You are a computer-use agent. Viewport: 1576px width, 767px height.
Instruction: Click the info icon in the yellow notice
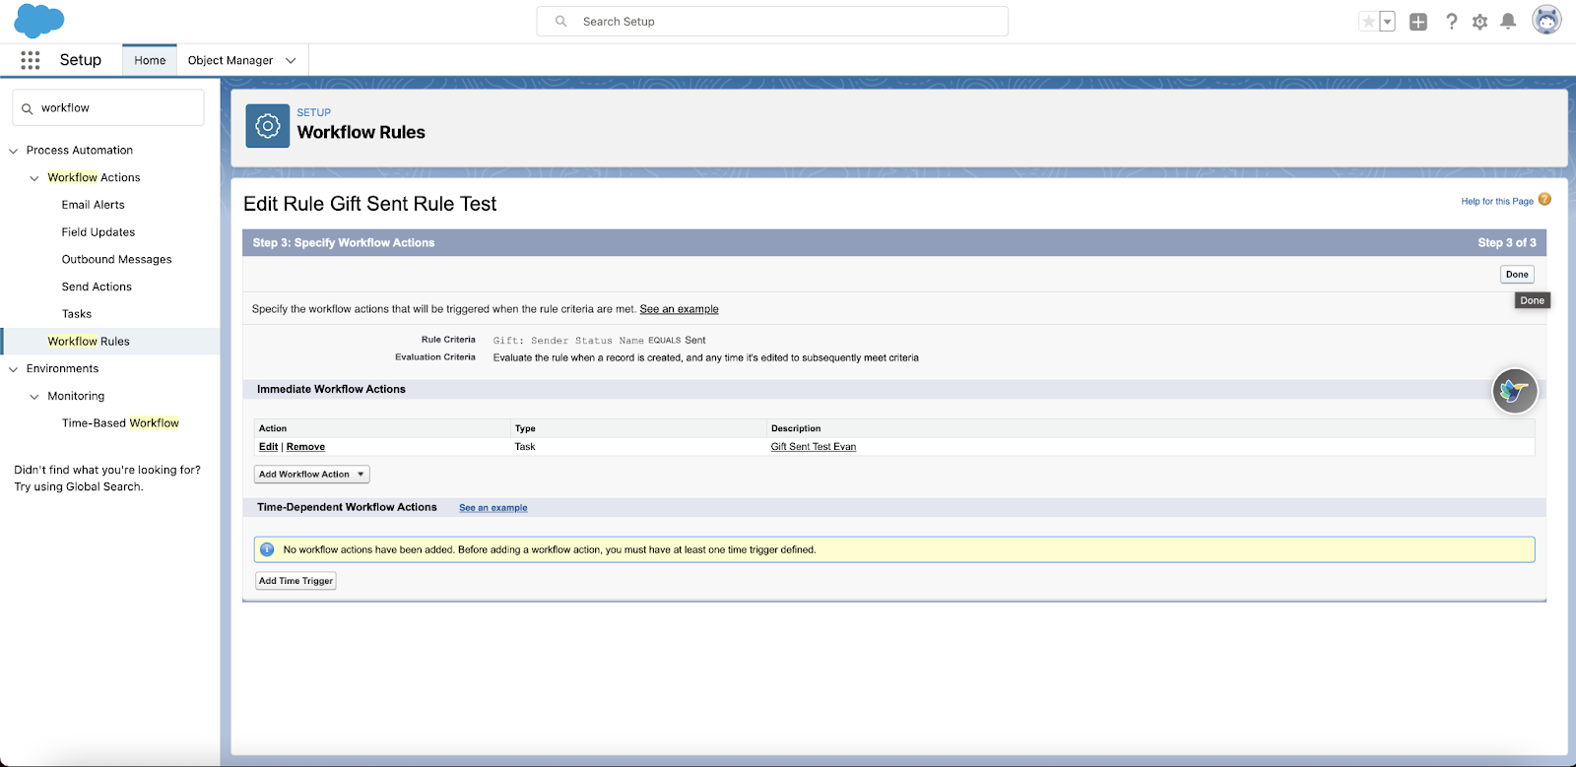pos(267,549)
